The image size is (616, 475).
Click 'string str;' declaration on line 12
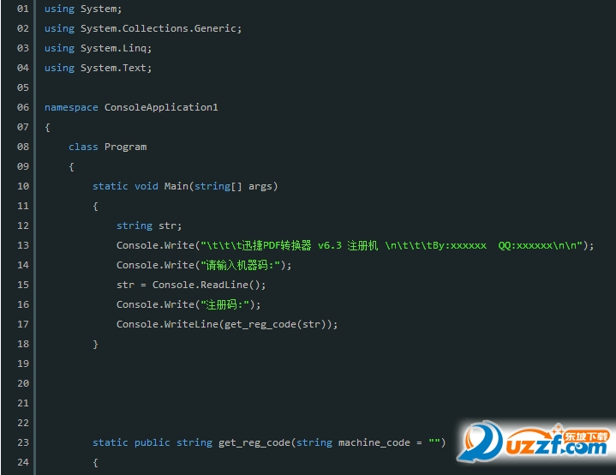[x=149, y=225]
